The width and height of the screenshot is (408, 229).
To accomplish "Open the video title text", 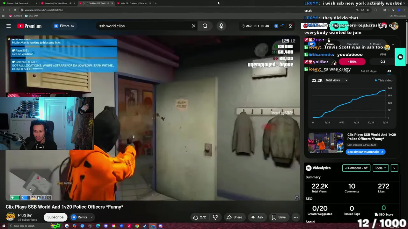I will point(64,207).
